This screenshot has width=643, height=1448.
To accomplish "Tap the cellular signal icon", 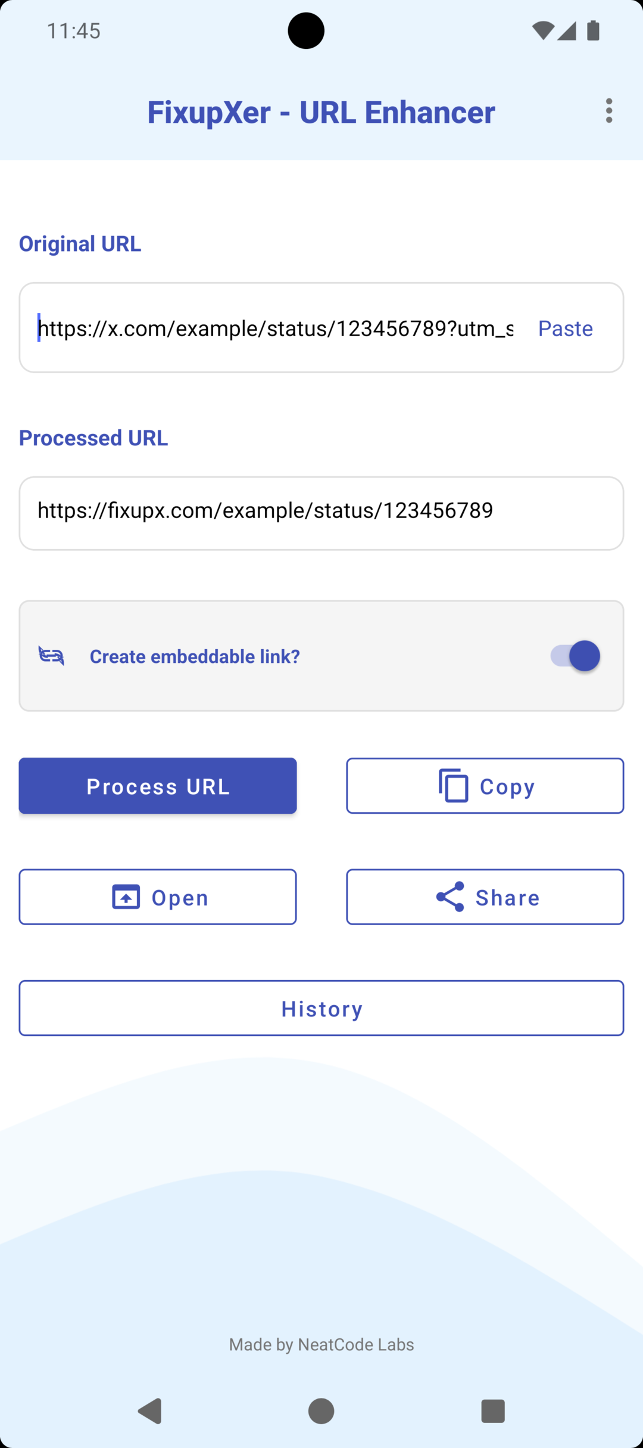I will click(567, 31).
